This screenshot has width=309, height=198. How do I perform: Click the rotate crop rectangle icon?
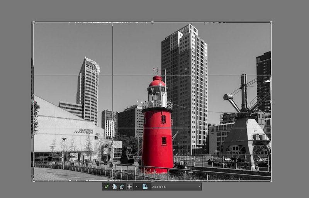(x=122, y=186)
